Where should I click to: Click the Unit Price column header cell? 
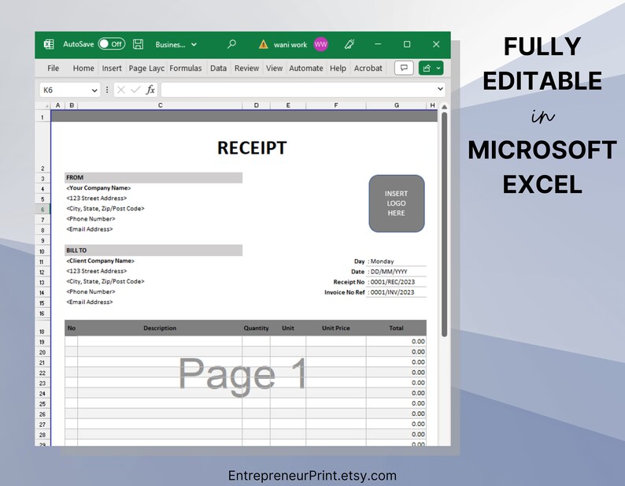click(336, 328)
